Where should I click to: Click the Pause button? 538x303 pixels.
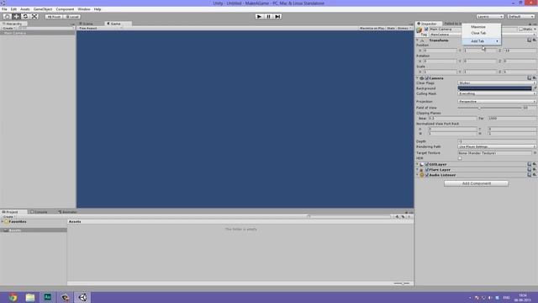[268, 17]
